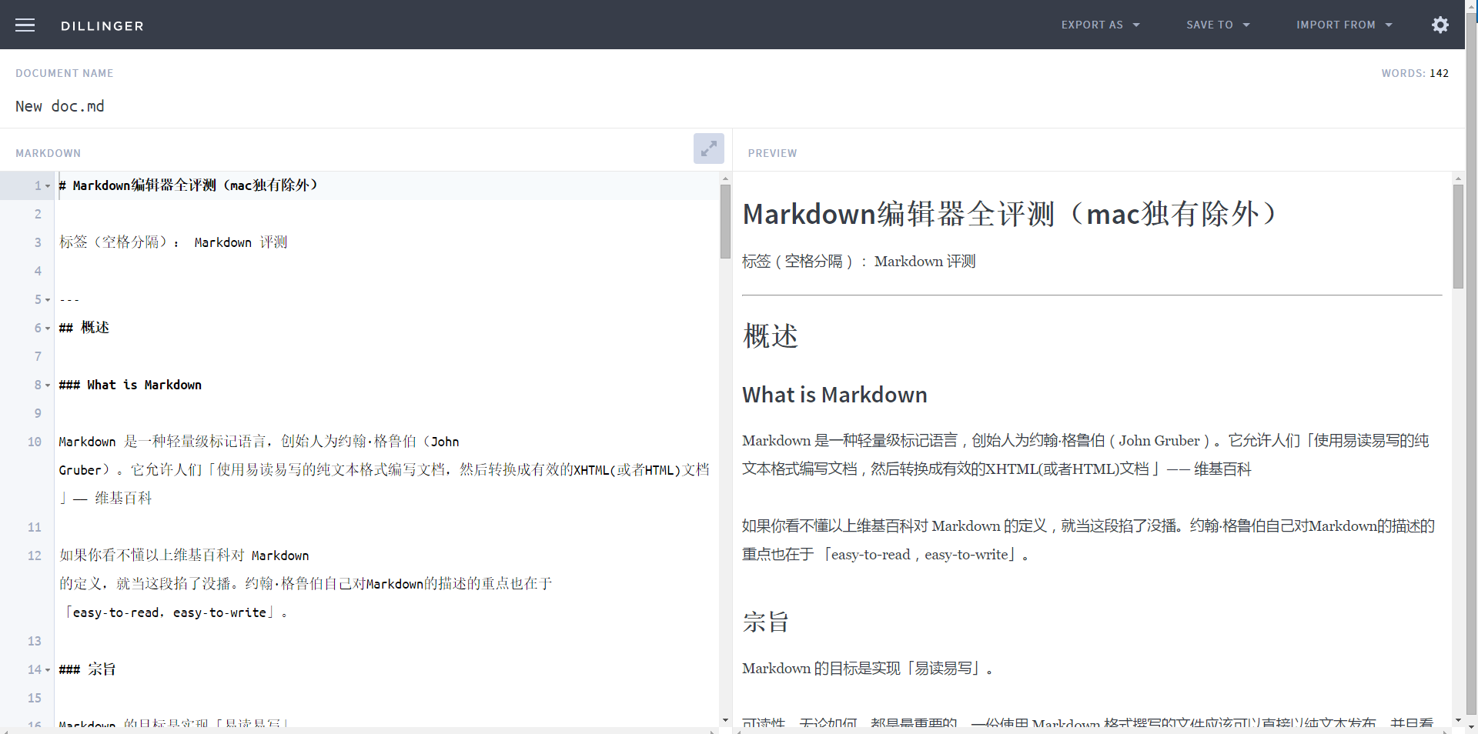
Task: Open settings via gear icon
Action: (x=1440, y=25)
